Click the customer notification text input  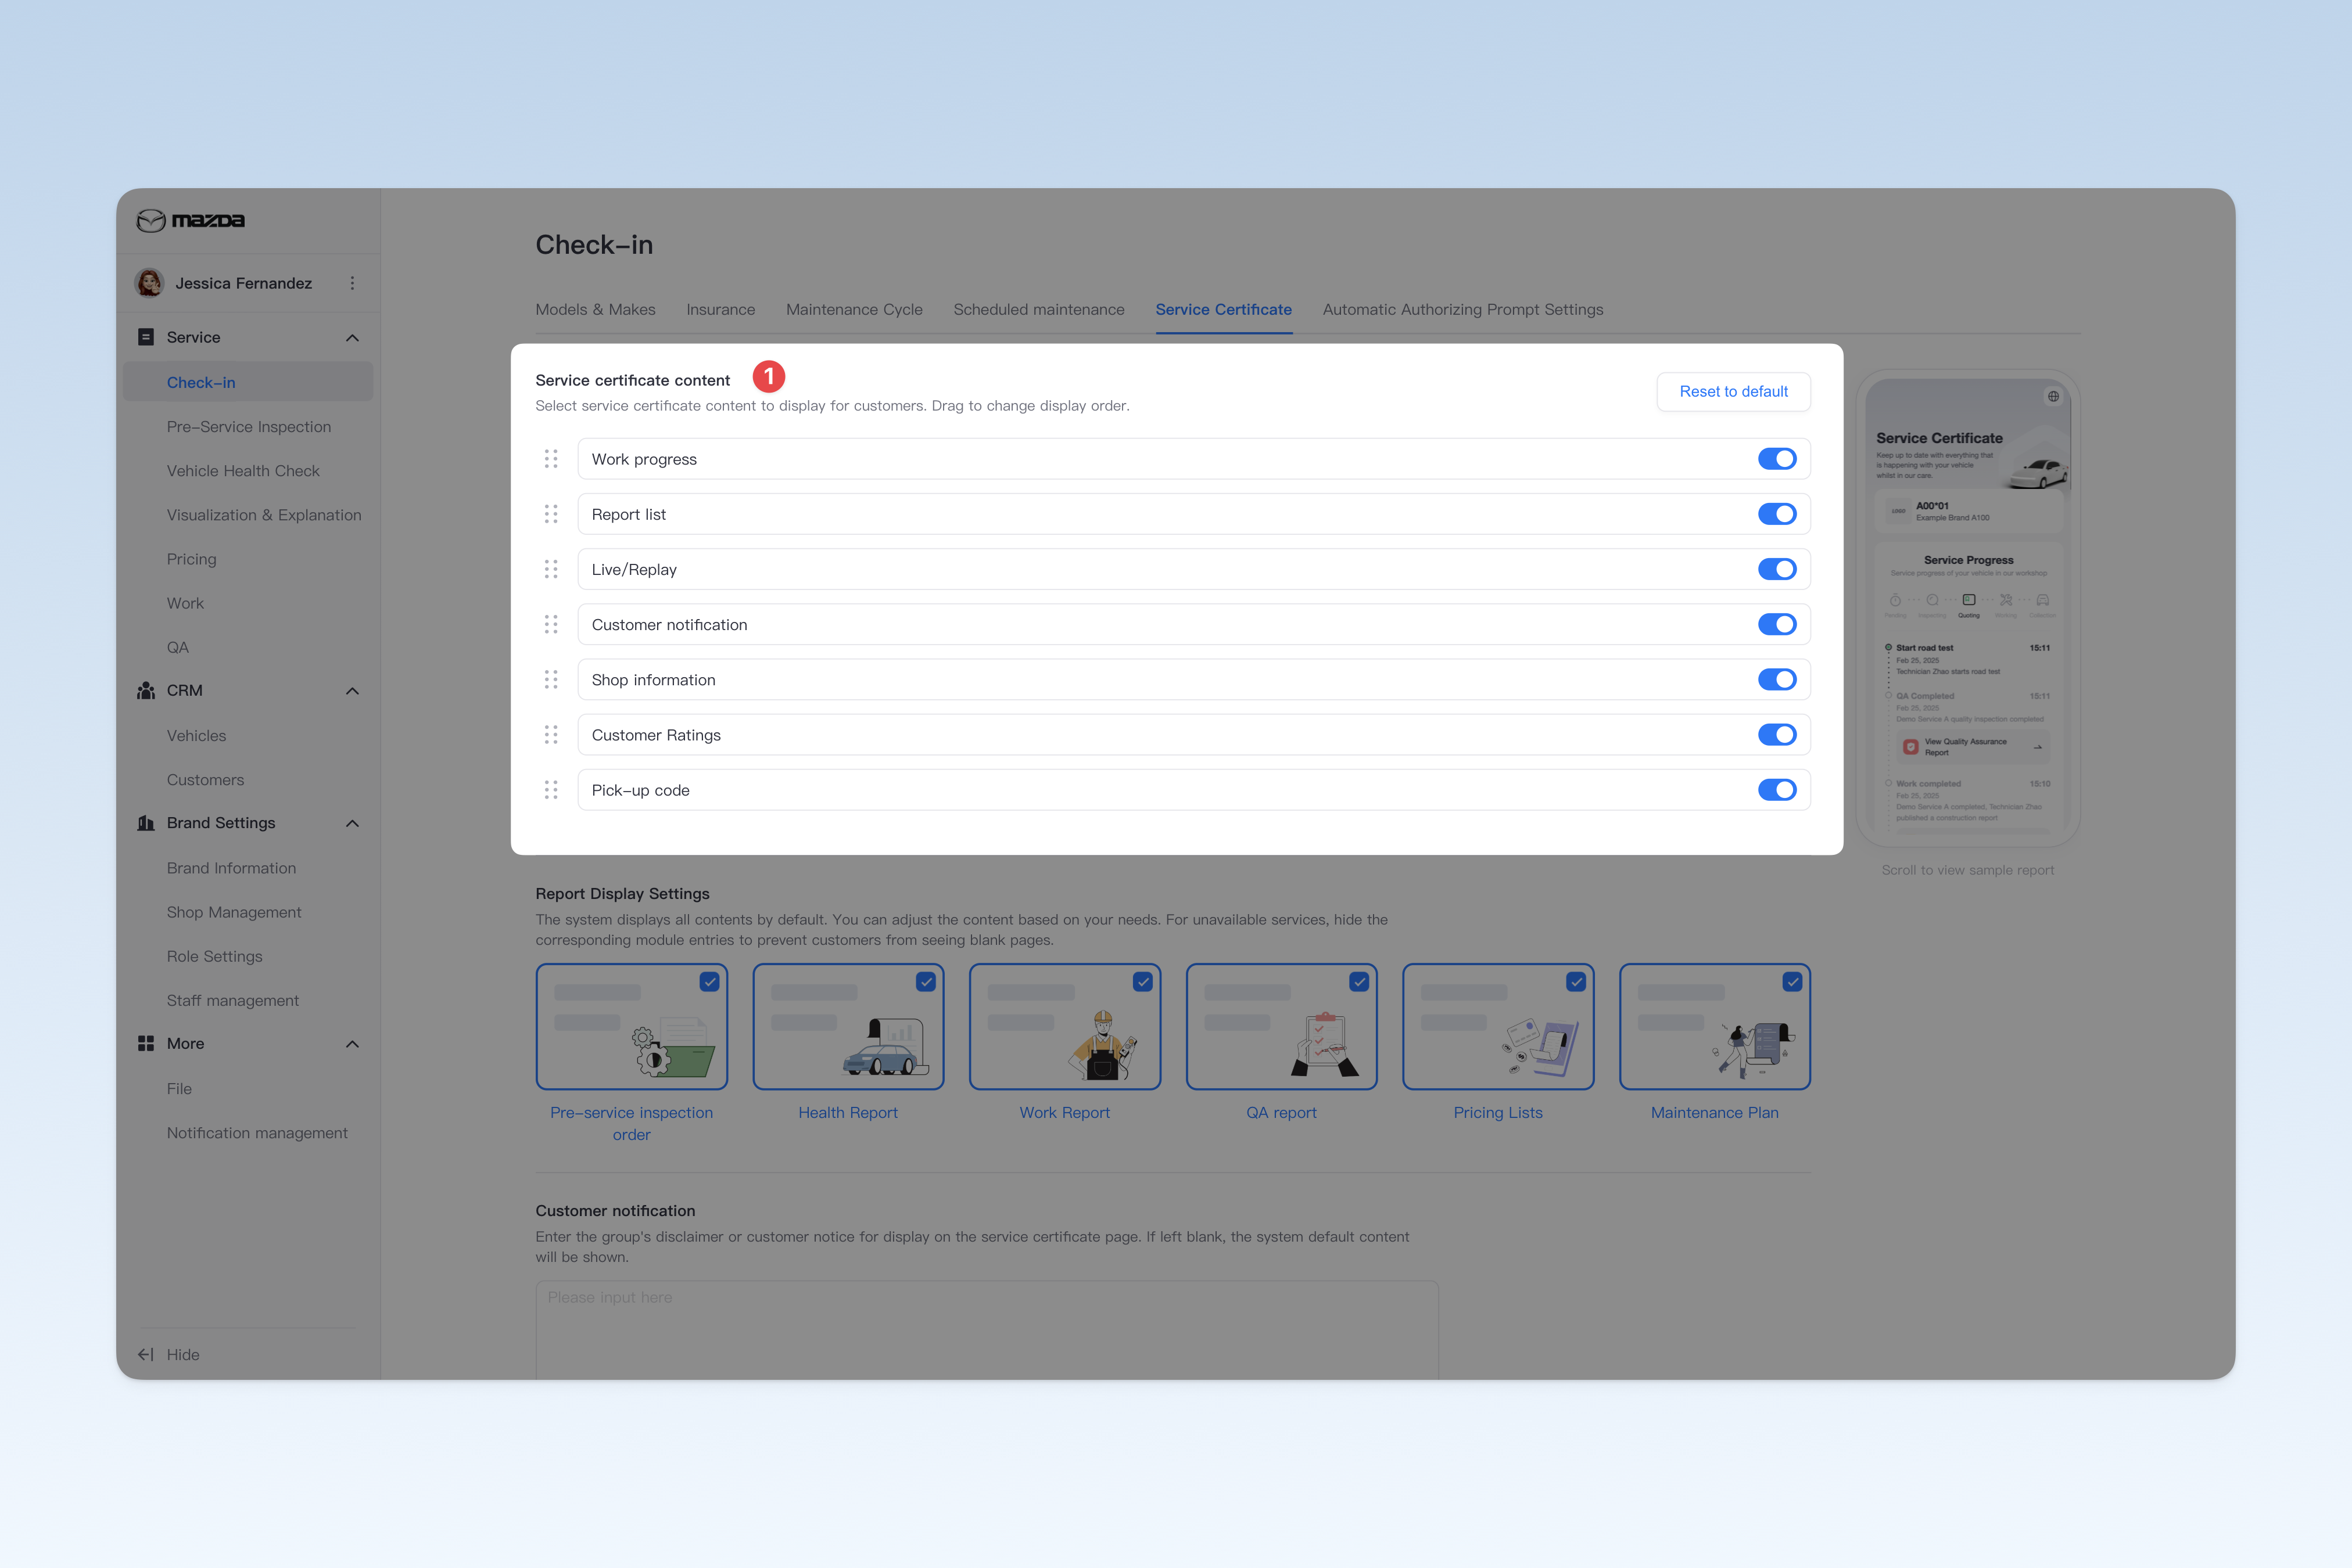(987, 1330)
